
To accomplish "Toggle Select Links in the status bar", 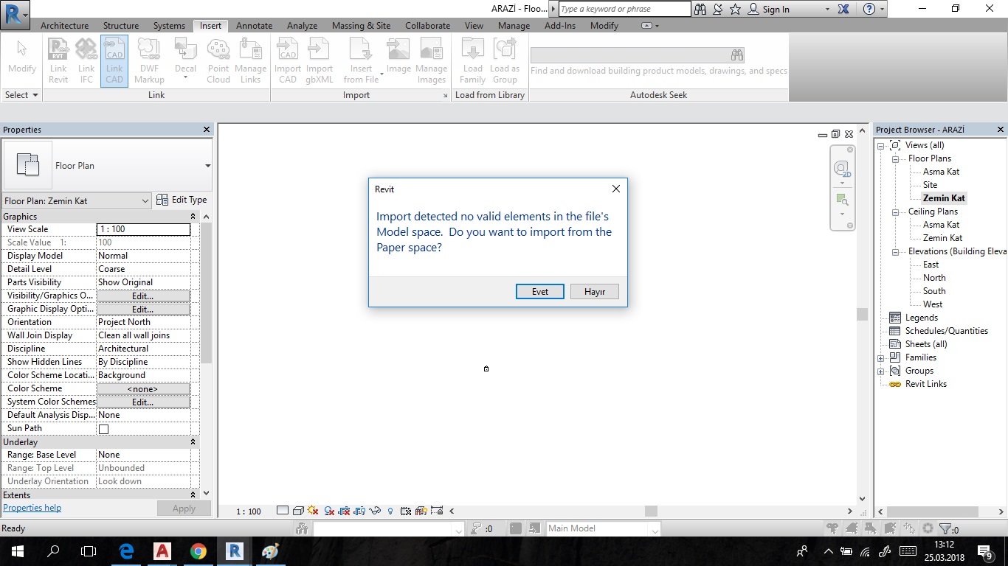I will 832,528.
